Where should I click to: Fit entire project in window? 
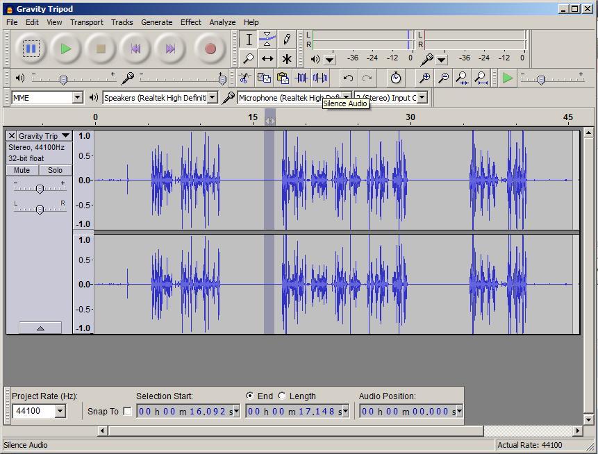pyautogui.click(x=481, y=78)
